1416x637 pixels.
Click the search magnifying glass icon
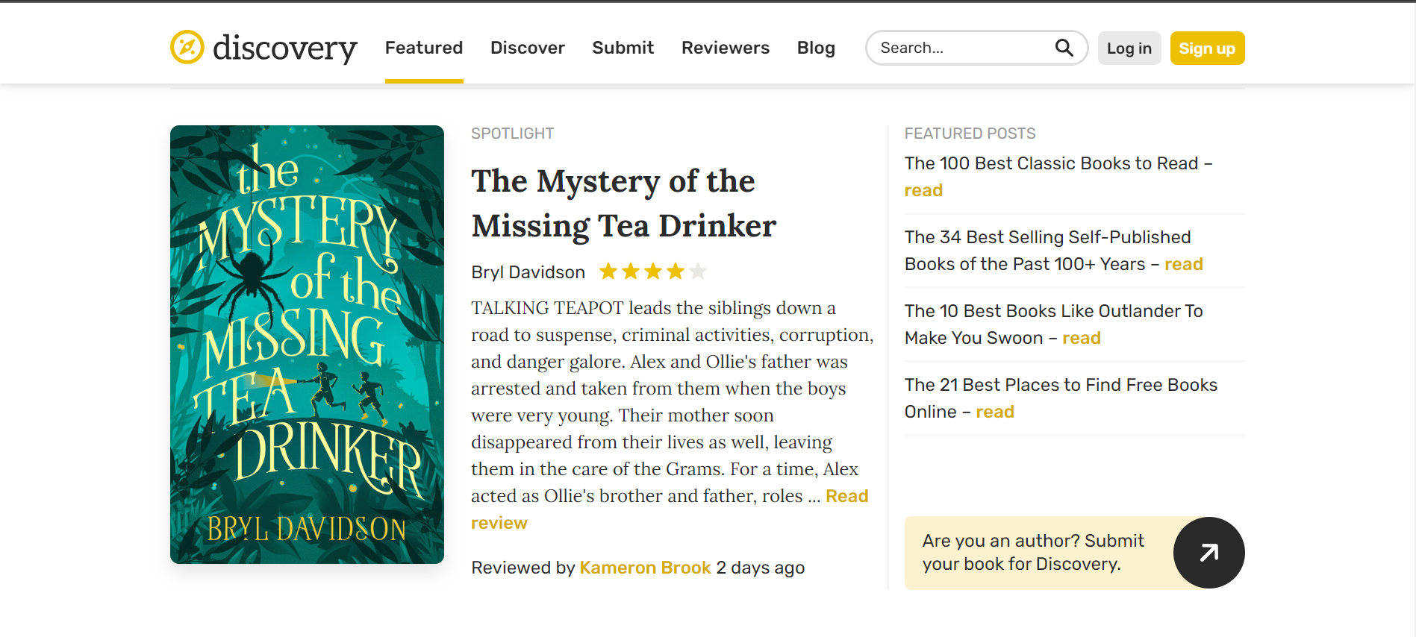[x=1064, y=48]
